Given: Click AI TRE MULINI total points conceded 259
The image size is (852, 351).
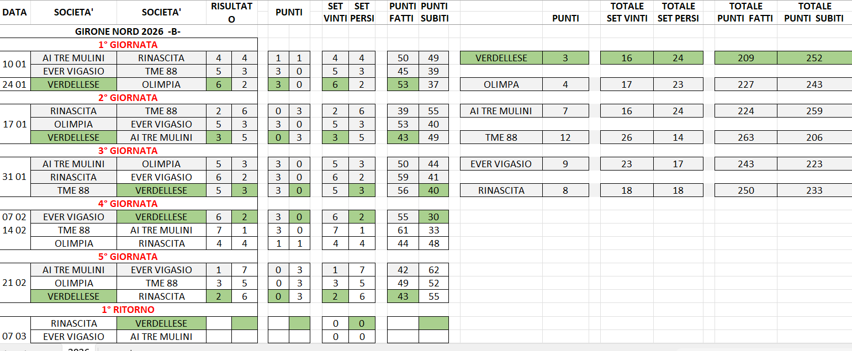Looking at the screenshot, I should [x=814, y=111].
